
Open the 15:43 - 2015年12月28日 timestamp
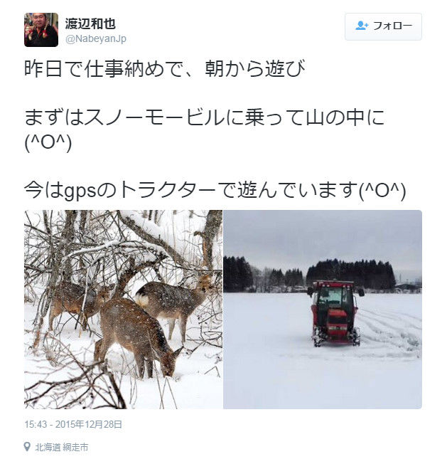point(73,424)
